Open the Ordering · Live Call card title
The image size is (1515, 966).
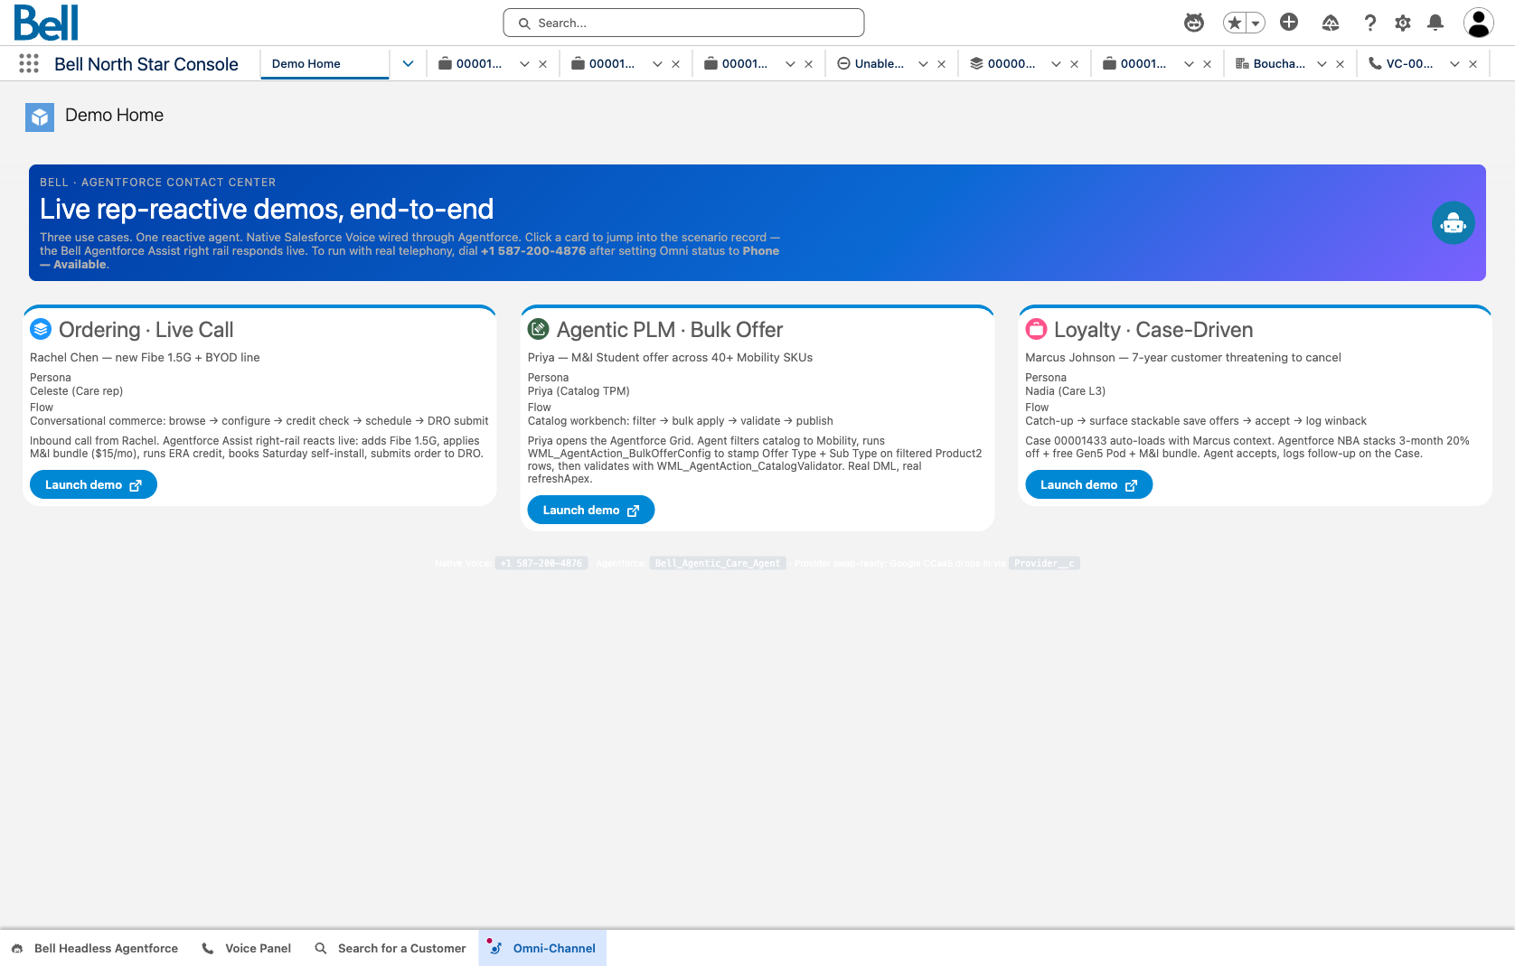(146, 330)
